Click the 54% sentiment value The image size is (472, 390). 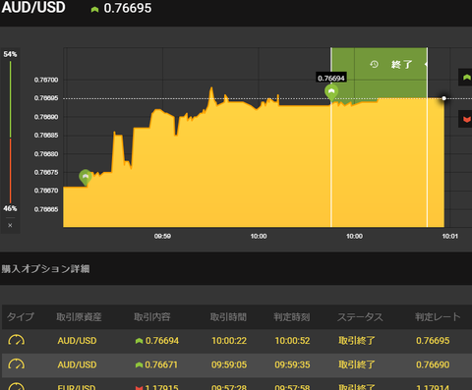click(x=10, y=54)
